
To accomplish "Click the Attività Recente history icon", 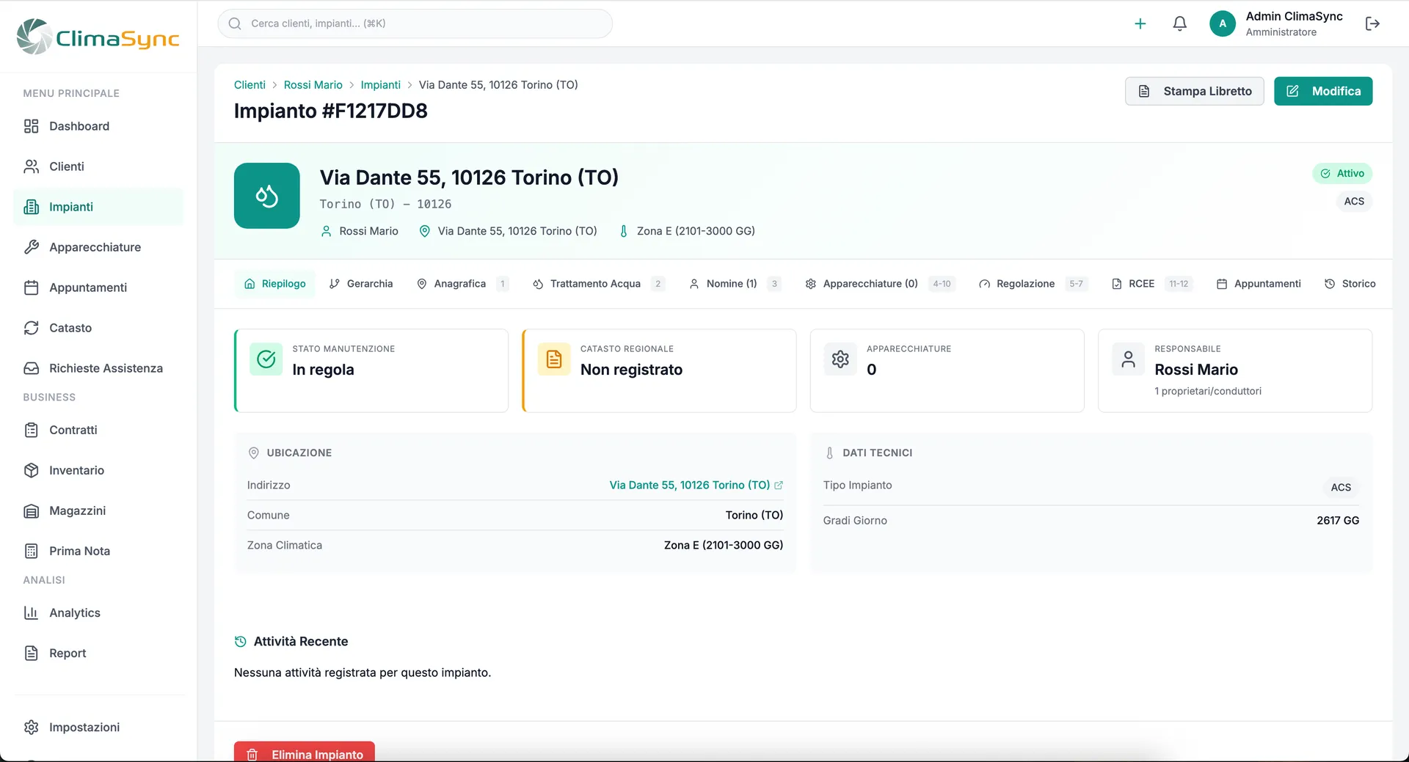I will 240,642.
